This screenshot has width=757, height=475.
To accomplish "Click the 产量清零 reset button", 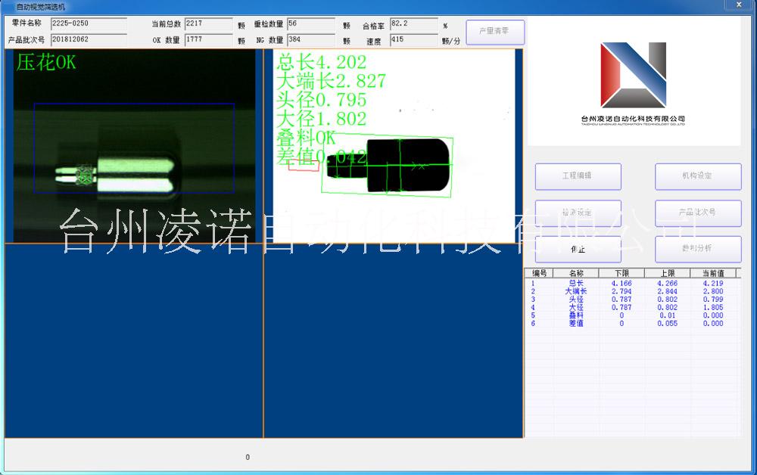I will click(495, 33).
